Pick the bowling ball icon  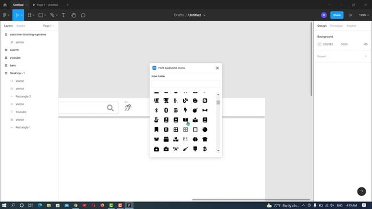(205, 129)
